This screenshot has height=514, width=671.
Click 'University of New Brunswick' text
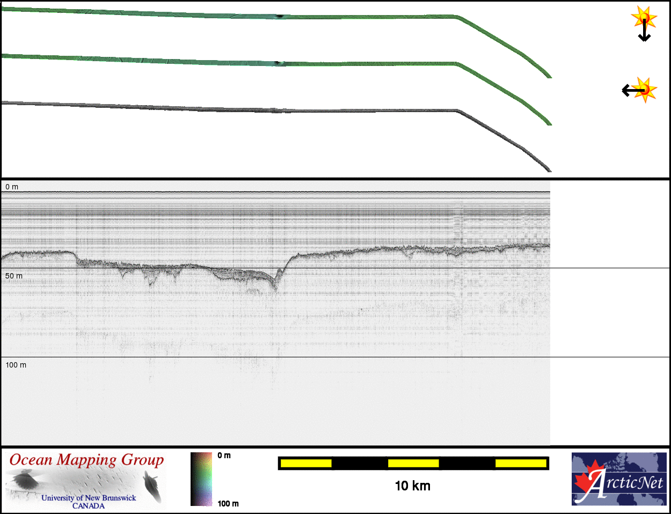pos(89,498)
